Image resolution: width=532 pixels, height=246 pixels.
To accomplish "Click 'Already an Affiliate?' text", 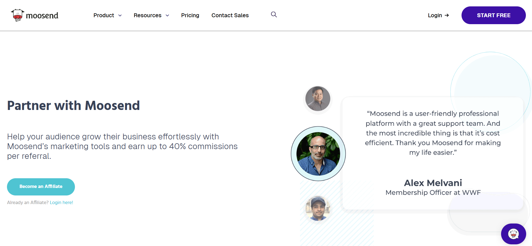I will [x=28, y=202].
